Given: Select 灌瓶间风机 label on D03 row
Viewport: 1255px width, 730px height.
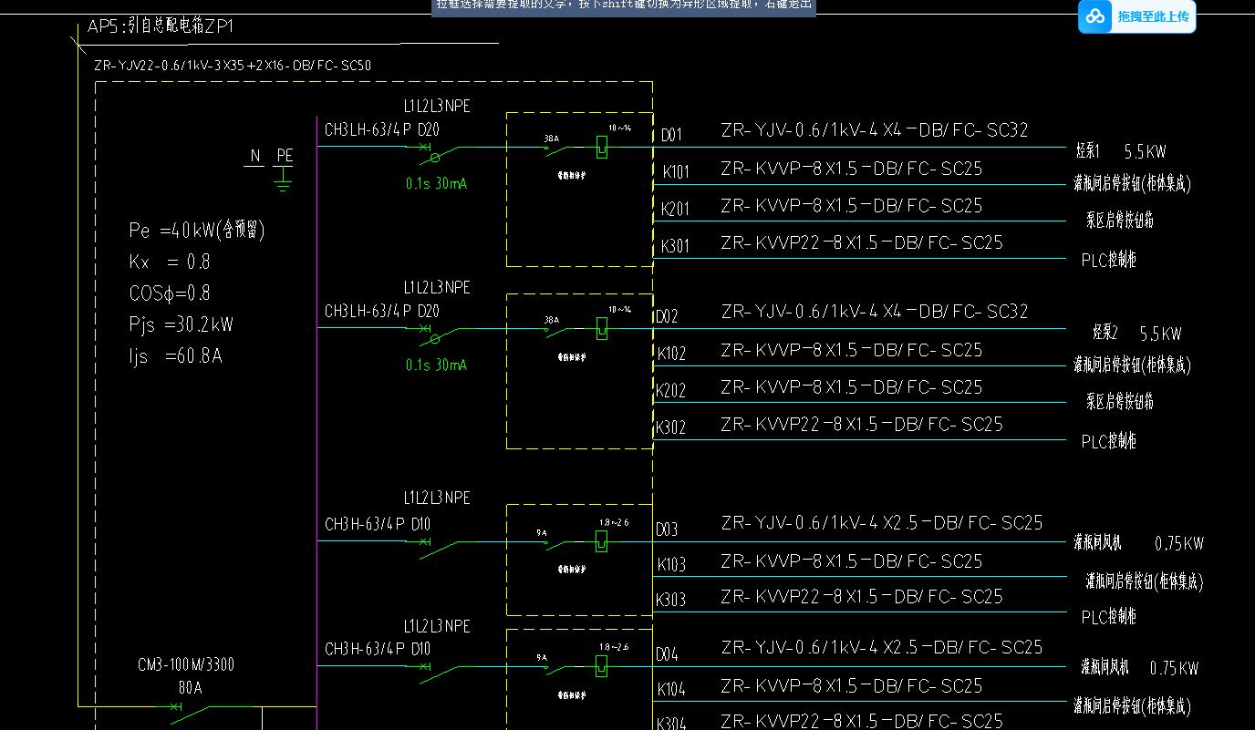Looking at the screenshot, I should [1098, 543].
